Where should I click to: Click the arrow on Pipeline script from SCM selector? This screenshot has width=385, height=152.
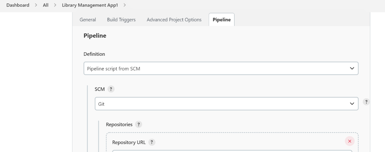(352, 69)
